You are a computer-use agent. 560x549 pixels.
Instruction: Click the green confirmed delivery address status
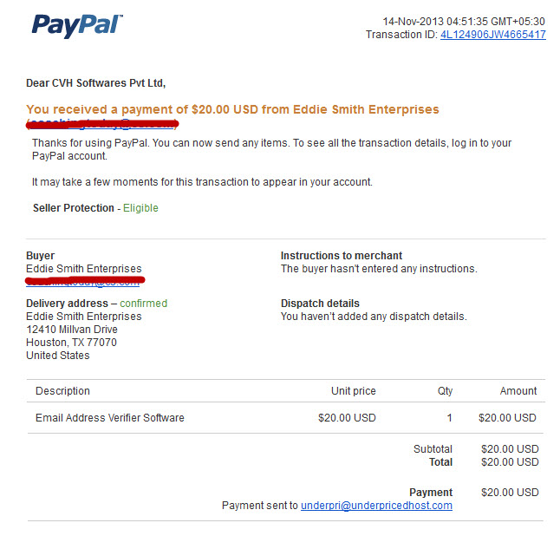[x=144, y=304]
